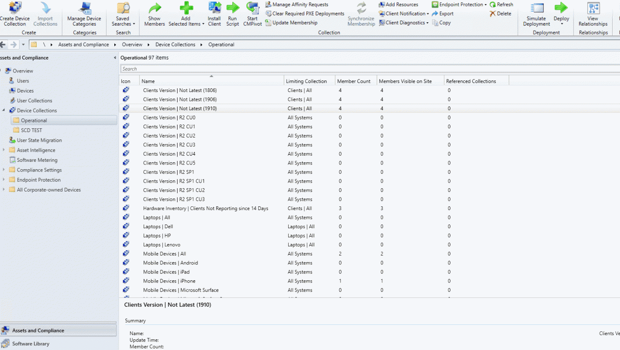Launch Run Script from the ribbon
The image size is (620, 350).
coord(232,14)
